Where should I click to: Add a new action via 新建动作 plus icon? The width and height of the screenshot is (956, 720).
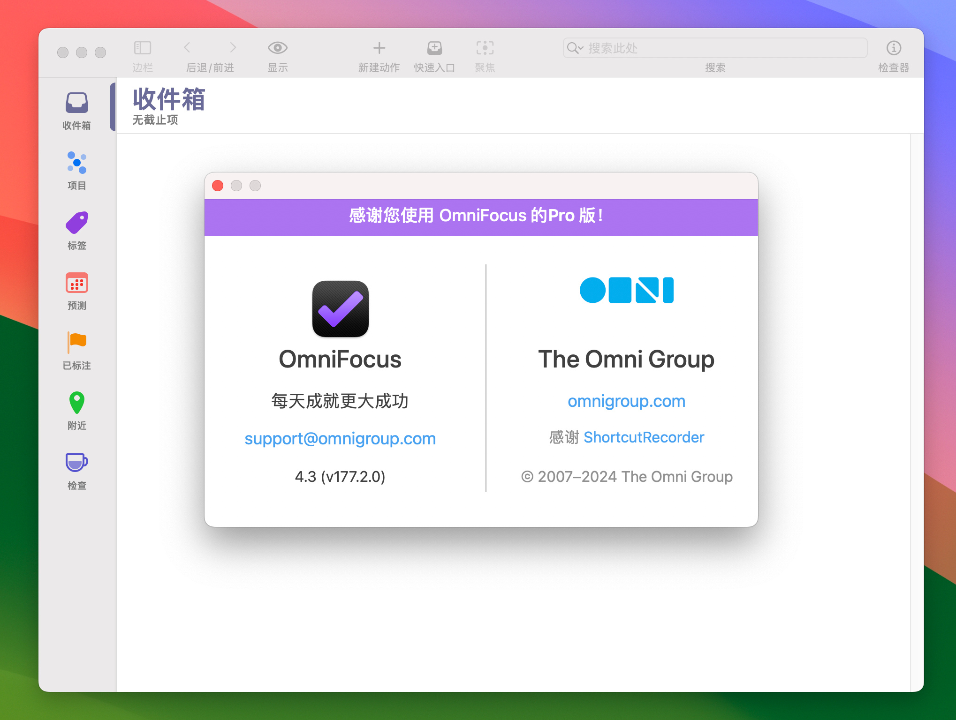[x=379, y=48]
